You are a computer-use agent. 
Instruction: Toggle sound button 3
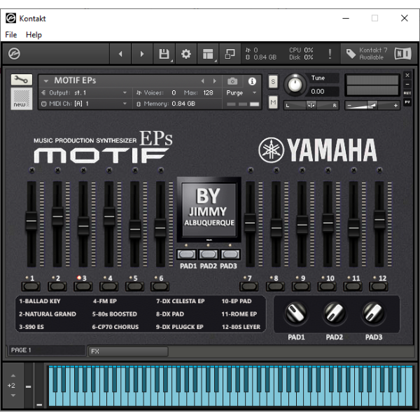click(83, 286)
